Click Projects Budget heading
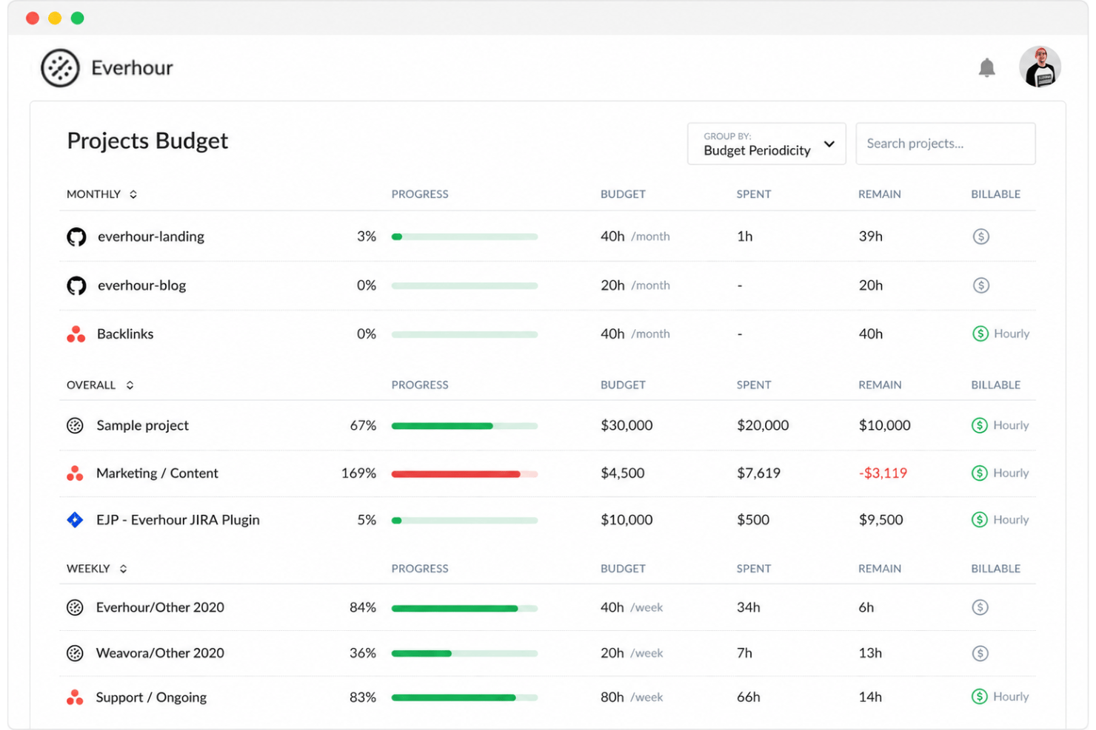This screenshot has height=730, width=1096. [147, 141]
